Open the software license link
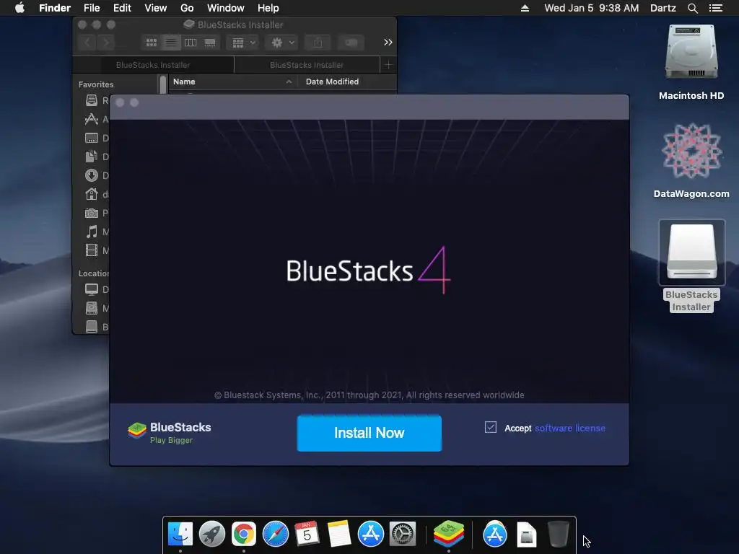 [x=570, y=428]
